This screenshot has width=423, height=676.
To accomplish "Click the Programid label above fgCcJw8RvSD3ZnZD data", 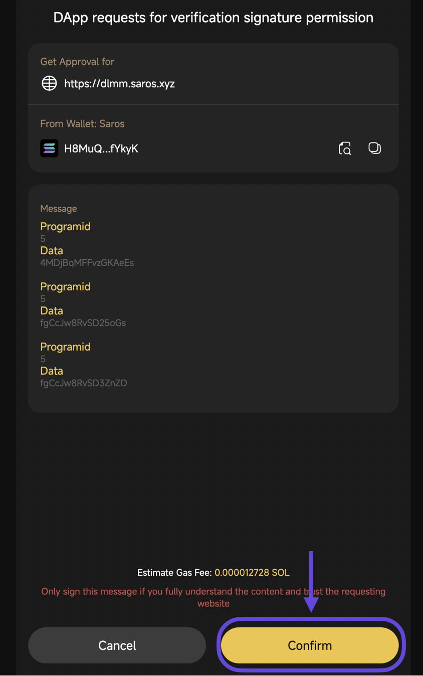I will pyautogui.click(x=65, y=347).
